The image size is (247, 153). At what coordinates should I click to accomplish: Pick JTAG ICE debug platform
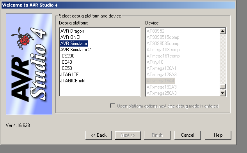click(x=69, y=75)
